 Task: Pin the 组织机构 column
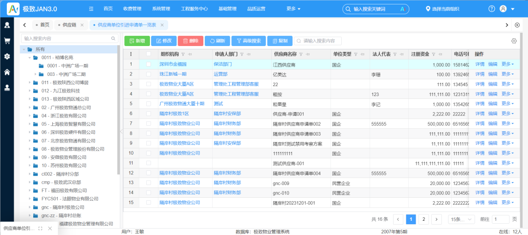coord(190,54)
